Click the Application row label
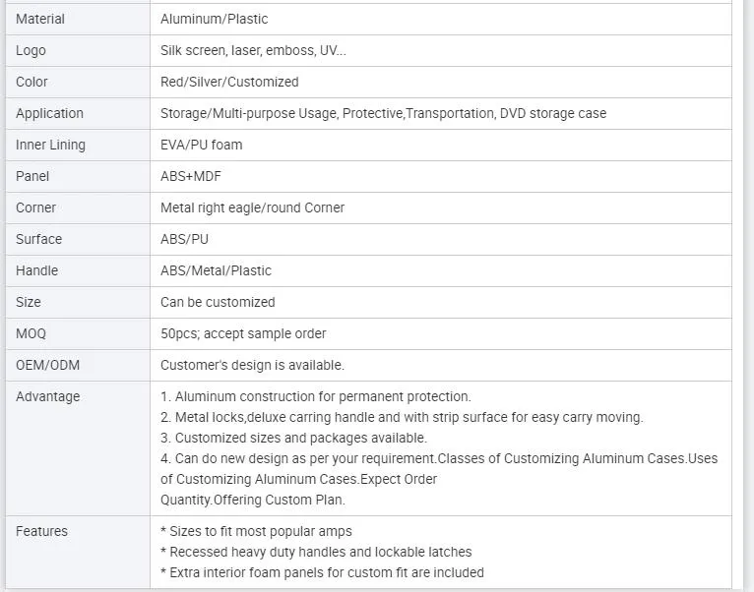The width and height of the screenshot is (754, 592). [x=49, y=113]
